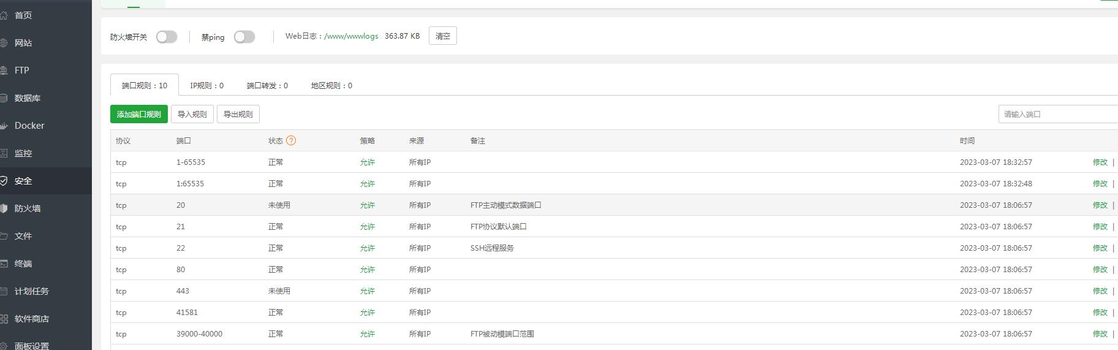Open the 端口转发 tab

click(267, 86)
